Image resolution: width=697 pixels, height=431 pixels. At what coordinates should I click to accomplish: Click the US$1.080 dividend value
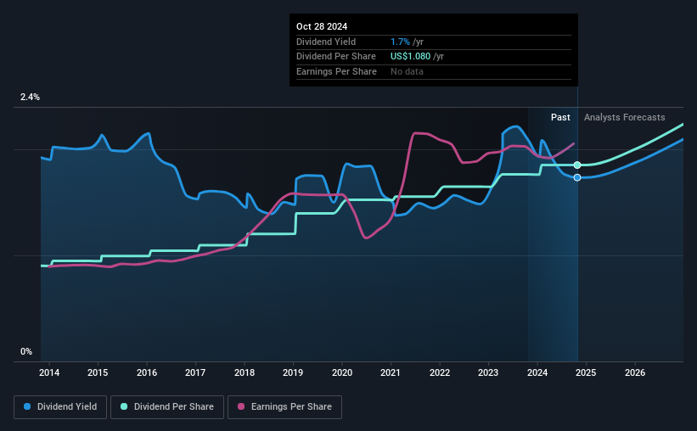coord(410,57)
